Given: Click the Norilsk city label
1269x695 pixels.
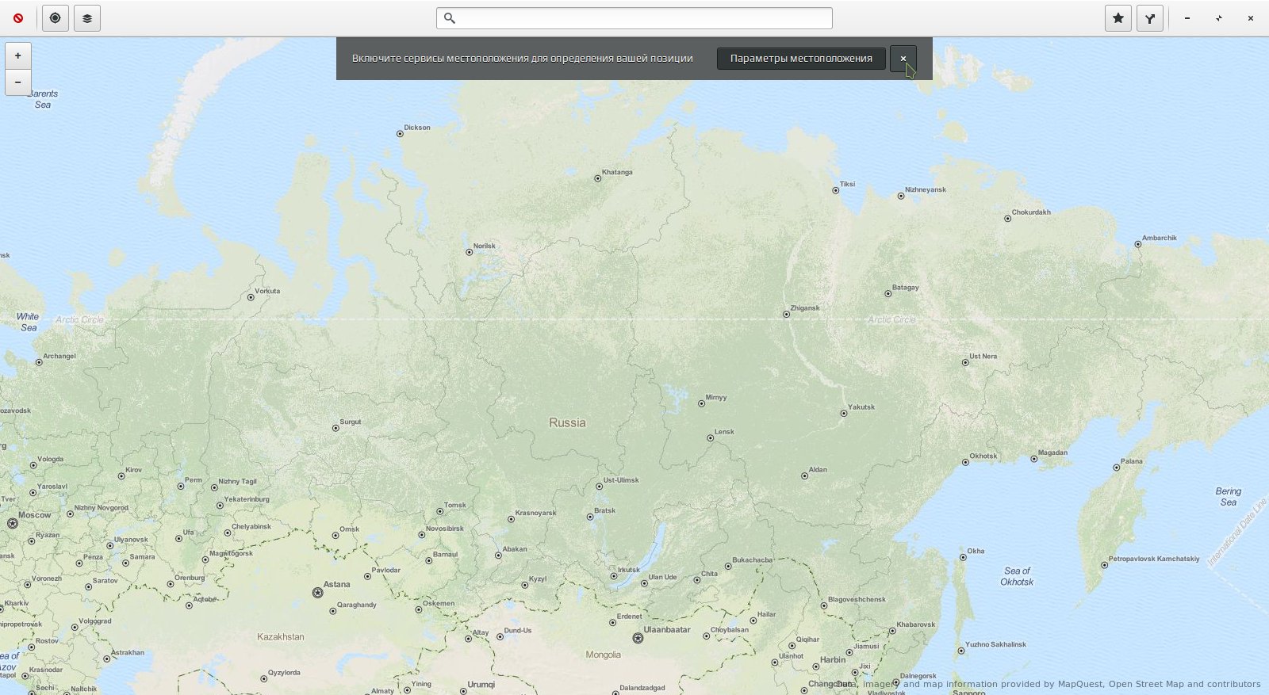Looking at the screenshot, I should pyautogui.click(x=484, y=246).
